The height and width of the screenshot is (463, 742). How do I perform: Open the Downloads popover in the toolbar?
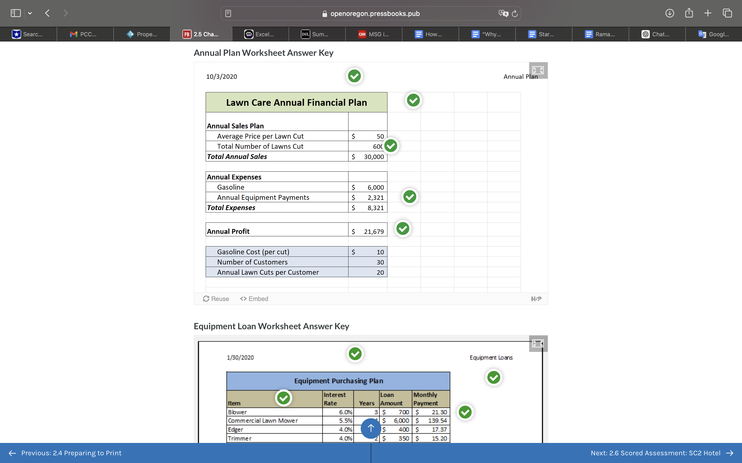tap(670, 13)
